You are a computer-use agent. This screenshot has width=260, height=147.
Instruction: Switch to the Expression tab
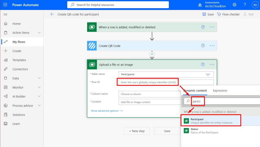tap(220, 90)
